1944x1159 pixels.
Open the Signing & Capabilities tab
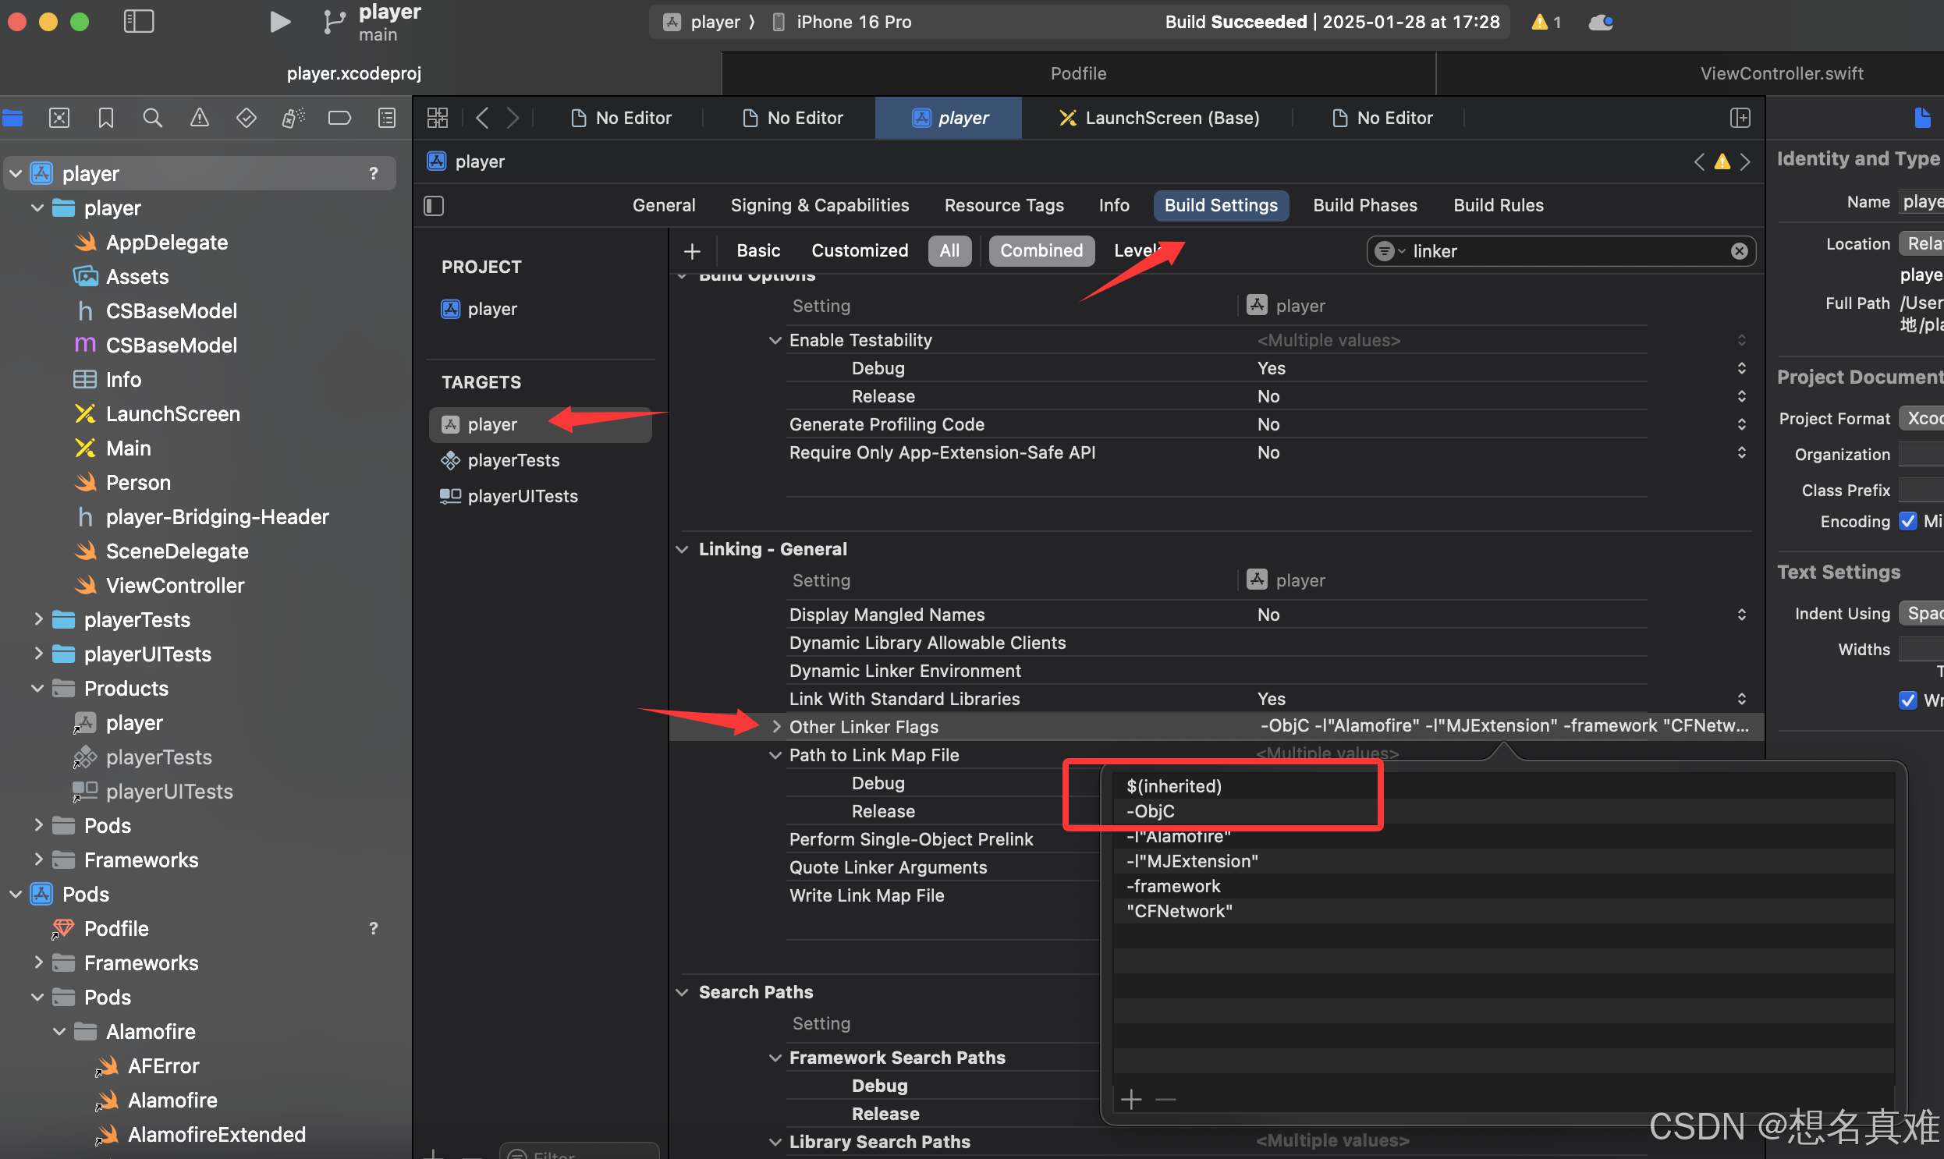click(x=819, y=205)
